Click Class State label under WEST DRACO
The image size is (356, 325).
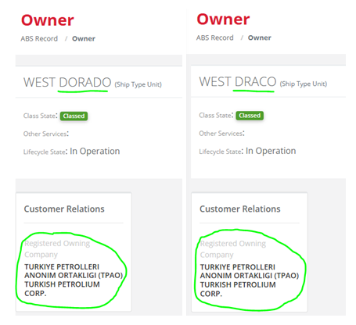(x=216, y=115)
